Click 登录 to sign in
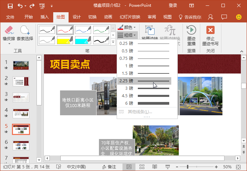Image resolution: width=247 pixels, height=171 pixels. (x=173, y=5)
